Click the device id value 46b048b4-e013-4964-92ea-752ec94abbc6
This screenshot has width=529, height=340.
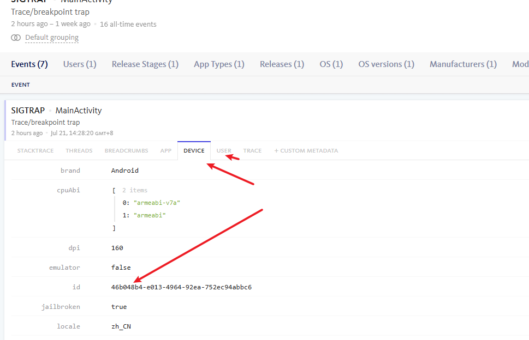click(181, 287)
